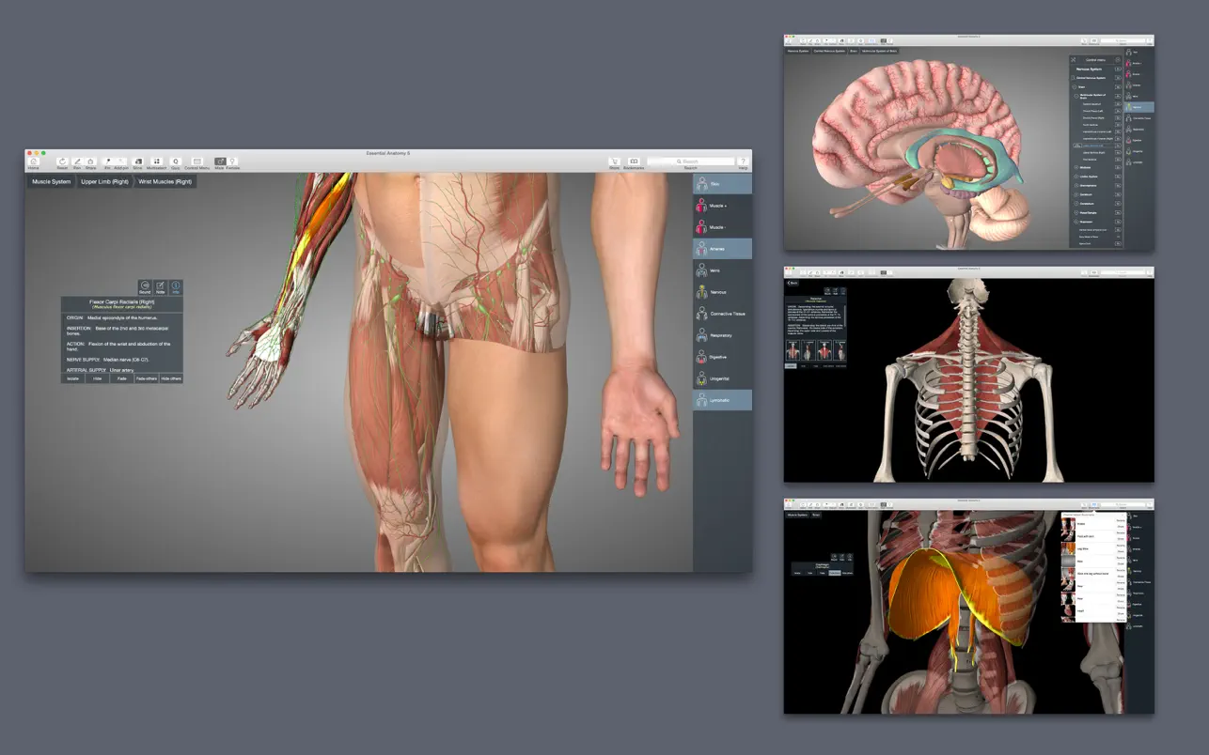Open the Control Menu in toolbar
The width and height of the screenshot is (1209, 755).
(197, 162)
